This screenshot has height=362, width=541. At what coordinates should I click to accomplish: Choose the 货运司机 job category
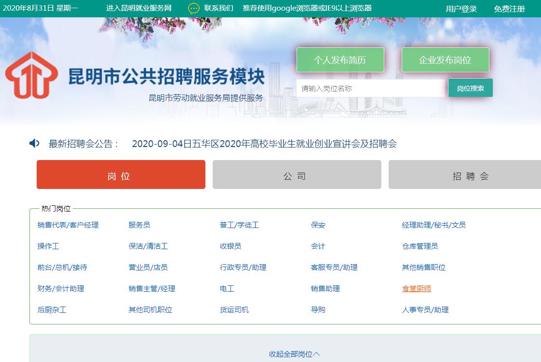point(234,310)
